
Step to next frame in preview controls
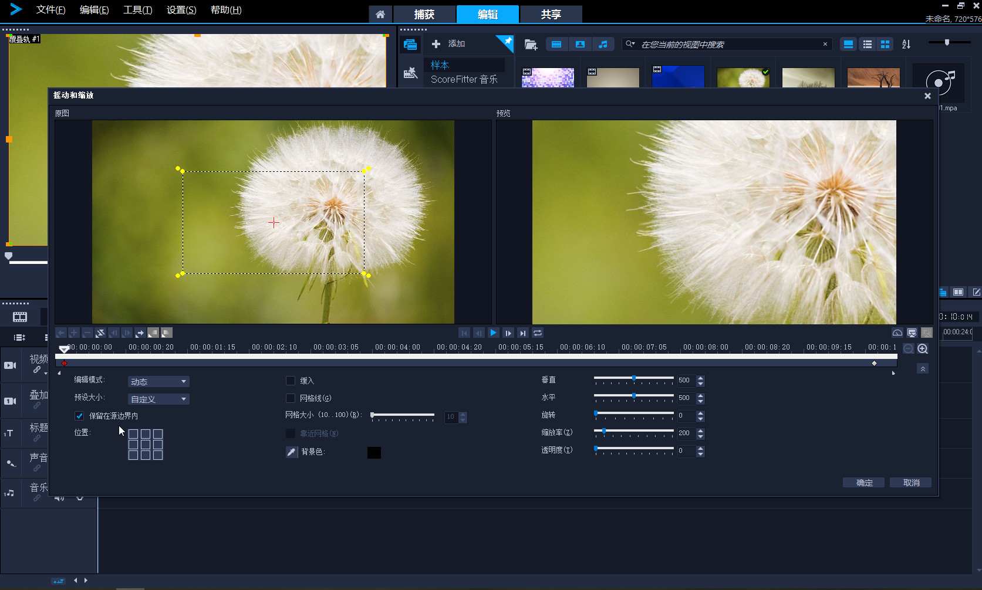pos(508,333)
